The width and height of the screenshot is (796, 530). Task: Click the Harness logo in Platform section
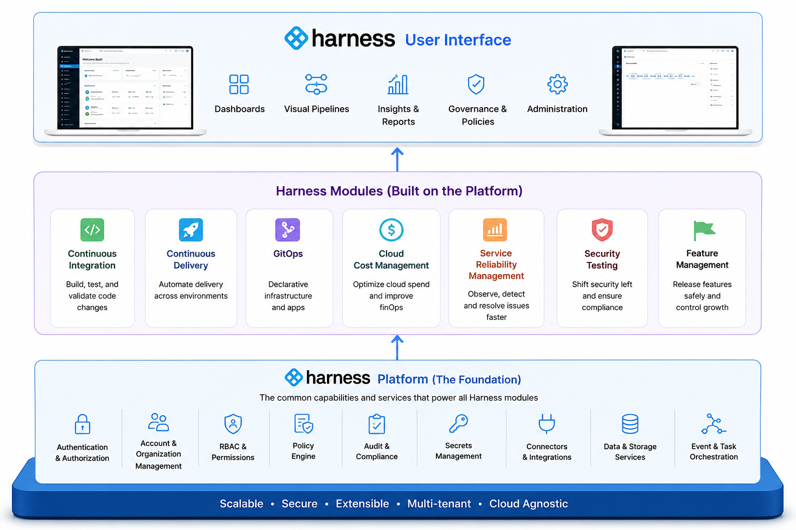328,378
